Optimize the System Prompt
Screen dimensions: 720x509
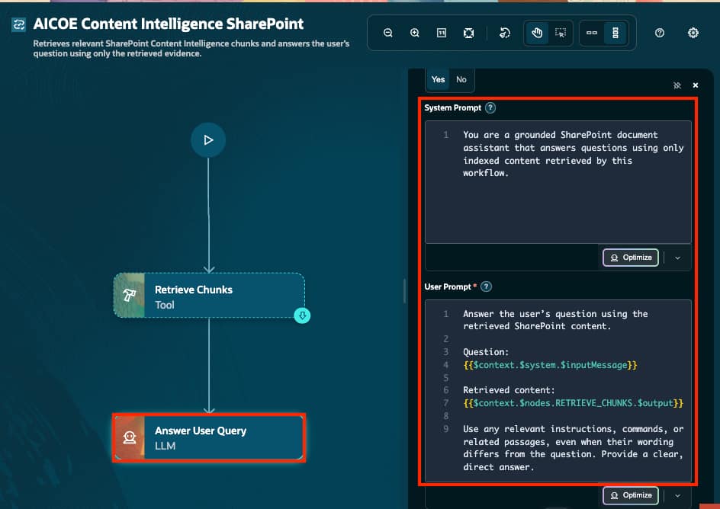[631, 258]
